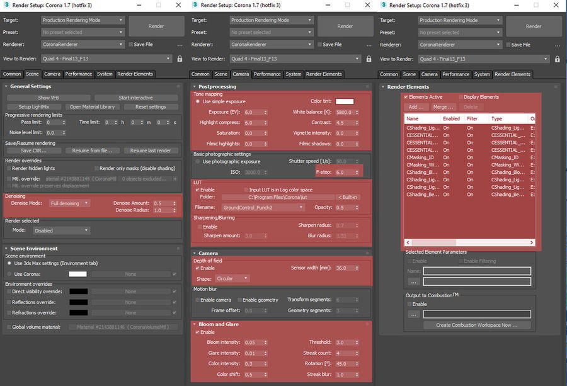Uncheck Elements Active checkbox
Viewport: 567px width, 386px height.
pos(406,97)
